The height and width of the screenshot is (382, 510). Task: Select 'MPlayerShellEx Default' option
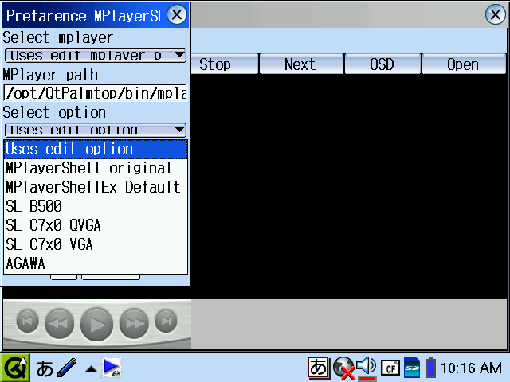96,187
